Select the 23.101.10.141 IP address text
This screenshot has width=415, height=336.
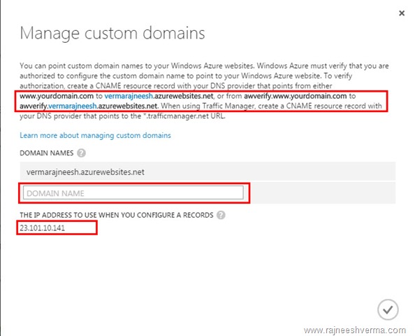pos(43,228)
